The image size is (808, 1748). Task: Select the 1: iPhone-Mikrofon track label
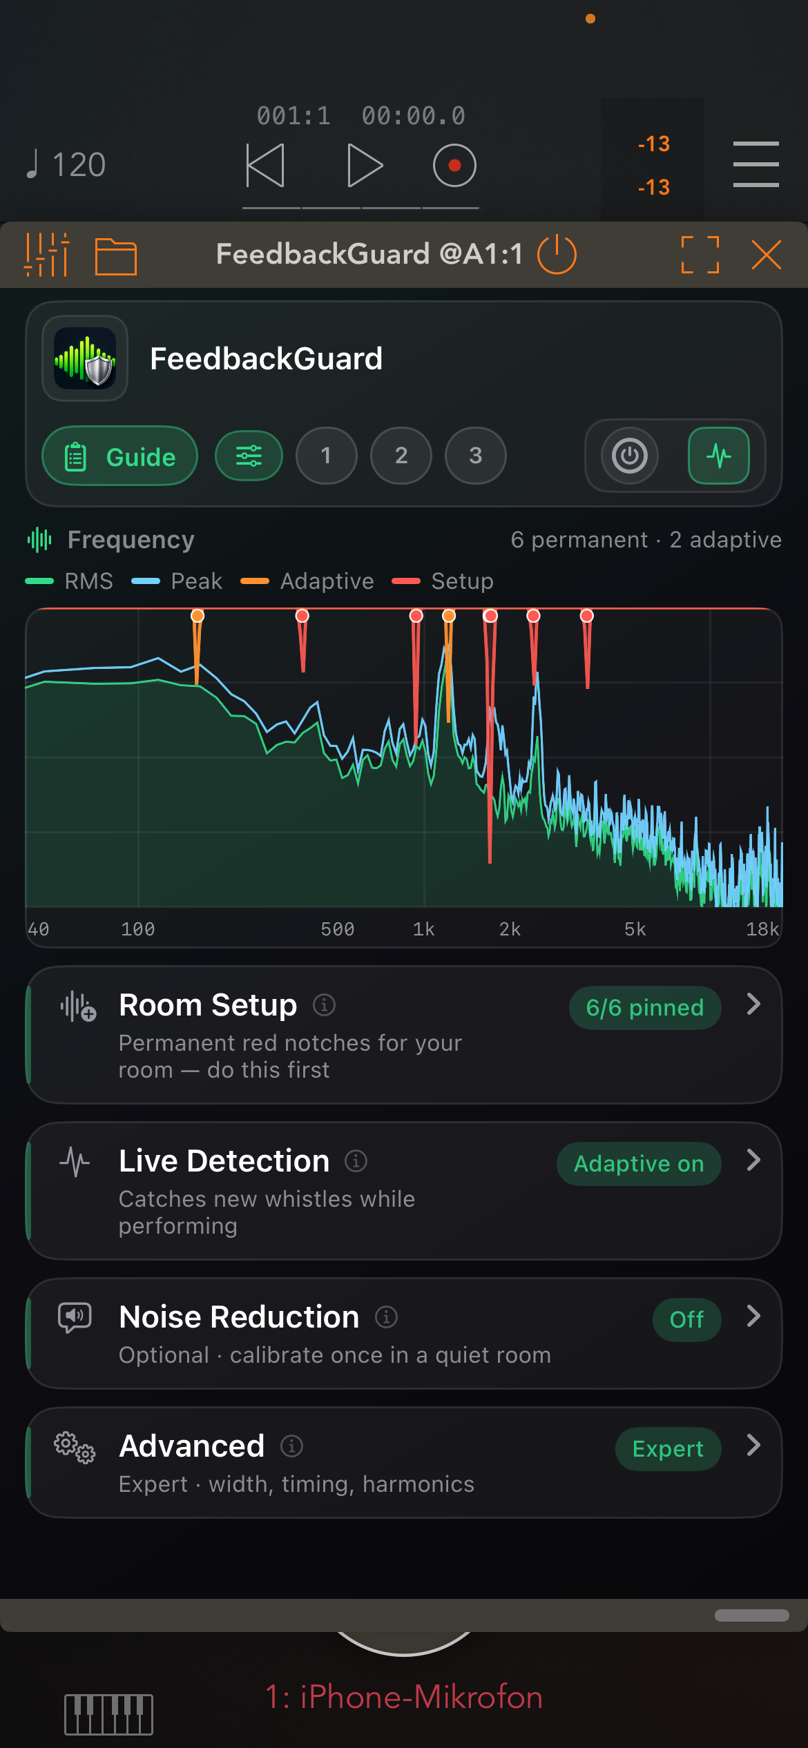[x=404, y=1697]
